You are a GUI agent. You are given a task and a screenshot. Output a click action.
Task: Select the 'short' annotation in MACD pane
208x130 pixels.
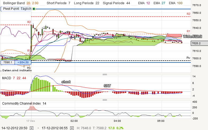click(66, 82)
